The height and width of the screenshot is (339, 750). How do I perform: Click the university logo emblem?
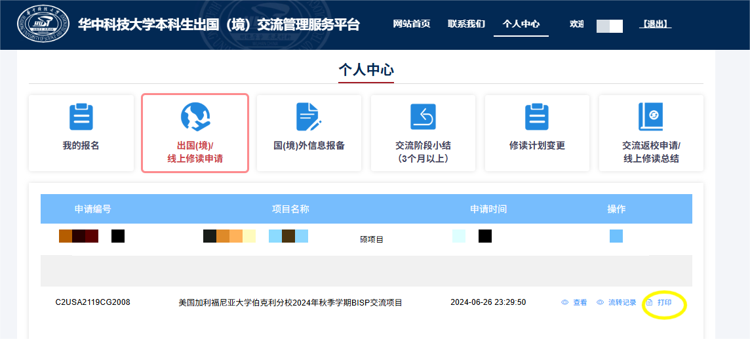coord(43,25)
